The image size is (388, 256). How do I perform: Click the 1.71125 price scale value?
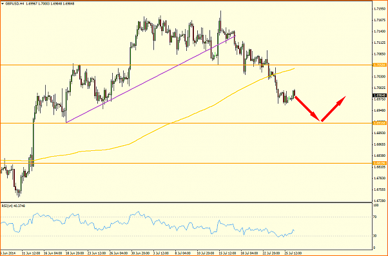(380, 43)
